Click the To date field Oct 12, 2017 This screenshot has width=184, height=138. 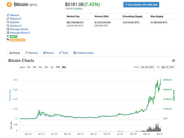[168, 67]
